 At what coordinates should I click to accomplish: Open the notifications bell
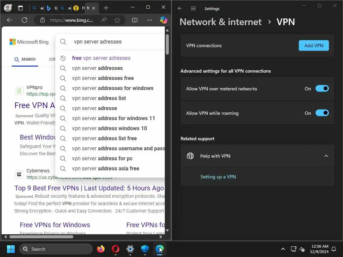(334, 249)
